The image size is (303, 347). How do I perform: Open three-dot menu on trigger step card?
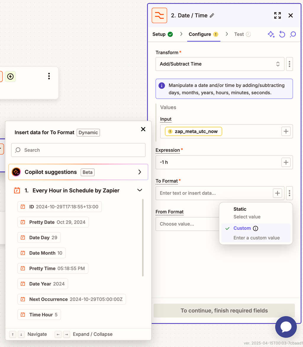[49, 76]
